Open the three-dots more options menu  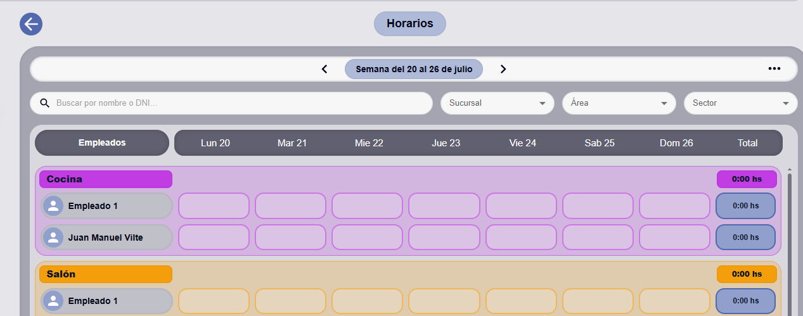pos(774,69)
